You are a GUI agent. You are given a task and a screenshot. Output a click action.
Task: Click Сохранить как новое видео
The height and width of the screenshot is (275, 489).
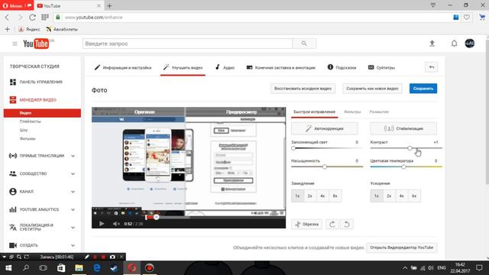point(372,89)
